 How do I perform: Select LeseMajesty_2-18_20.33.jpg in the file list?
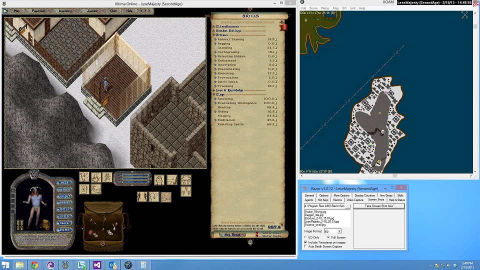pyautogui.click(x=321, y=221)
